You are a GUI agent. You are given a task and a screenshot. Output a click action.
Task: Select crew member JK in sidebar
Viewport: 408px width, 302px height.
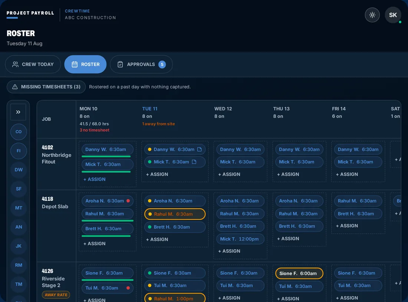(19, 246)
